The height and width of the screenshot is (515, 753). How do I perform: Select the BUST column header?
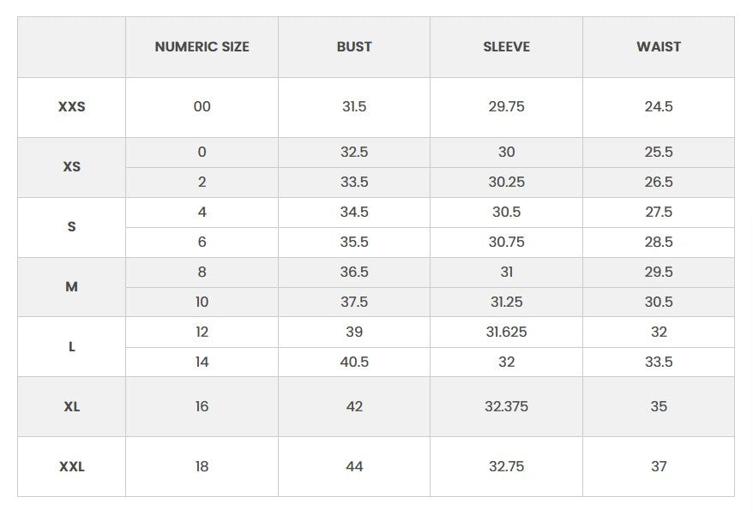point(354,46)
